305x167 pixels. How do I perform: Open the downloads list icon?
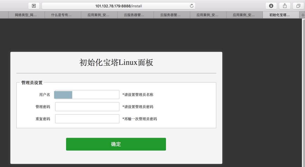coord(271,6)
